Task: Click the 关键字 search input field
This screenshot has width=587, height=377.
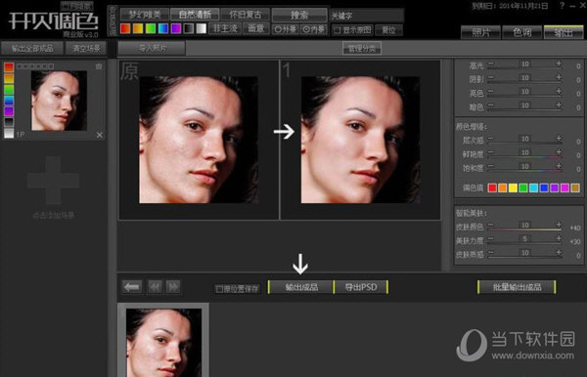Action: tap(367, 16)
